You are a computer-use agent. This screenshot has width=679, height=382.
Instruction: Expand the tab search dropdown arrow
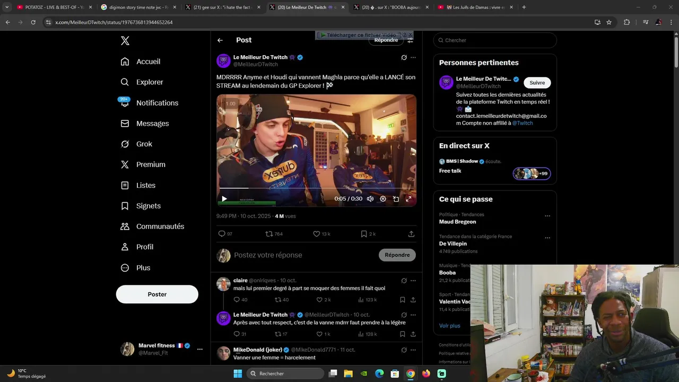pos(7,7)
